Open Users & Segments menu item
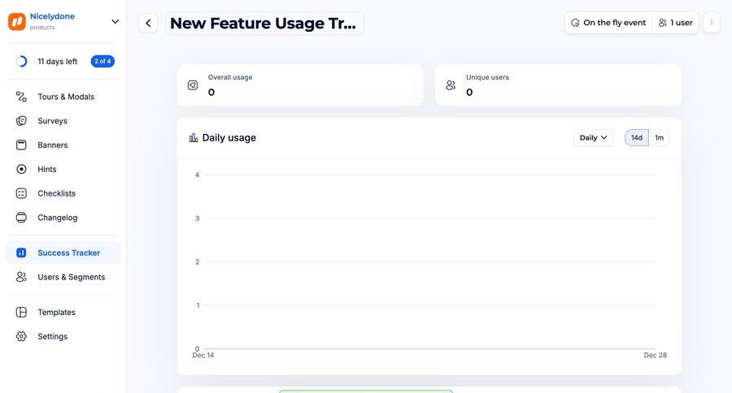 tap(63, 277)
